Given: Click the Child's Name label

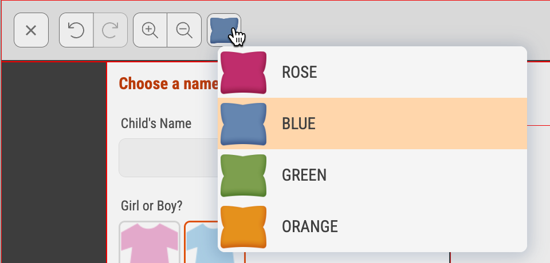Looking at the screenshot, I should [x=156, y=123].
